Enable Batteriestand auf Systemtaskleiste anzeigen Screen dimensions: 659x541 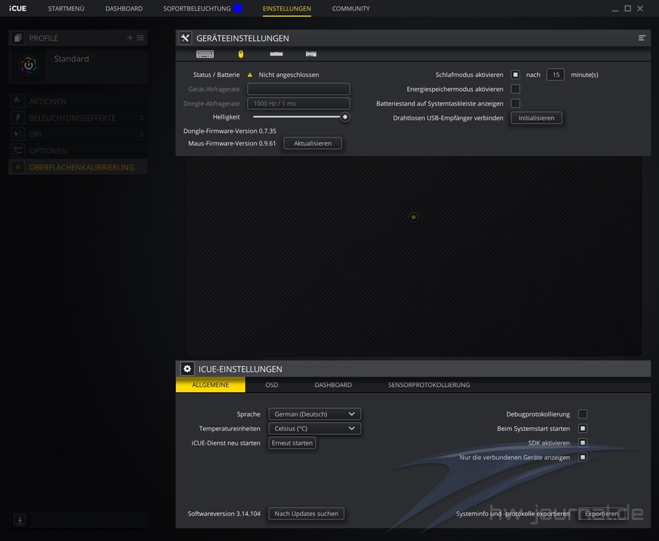coord(515,103)
